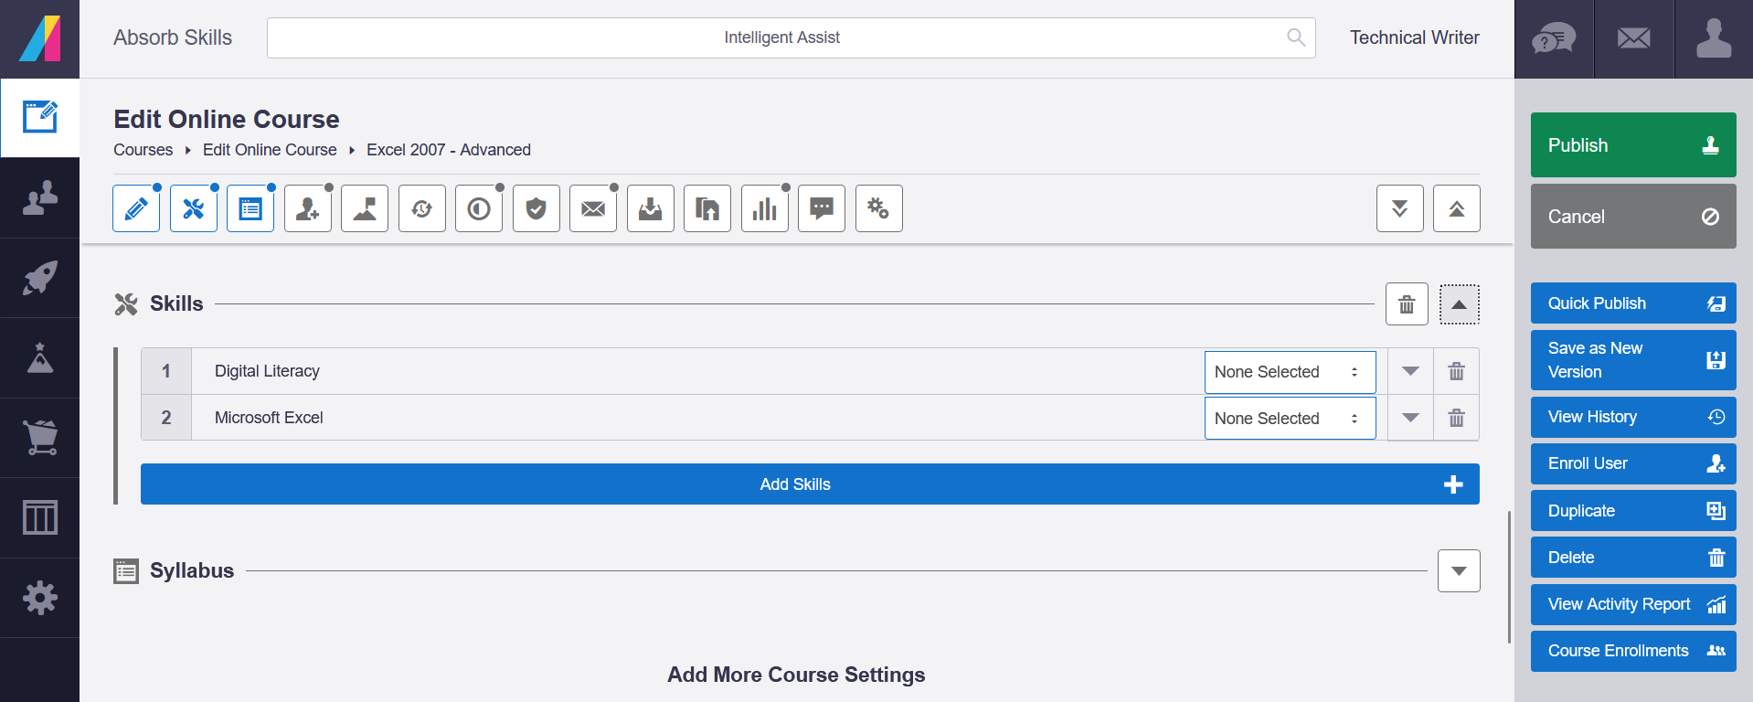
Task: Select the speech bubble comments toolbar icon
Action: point(822,208)
